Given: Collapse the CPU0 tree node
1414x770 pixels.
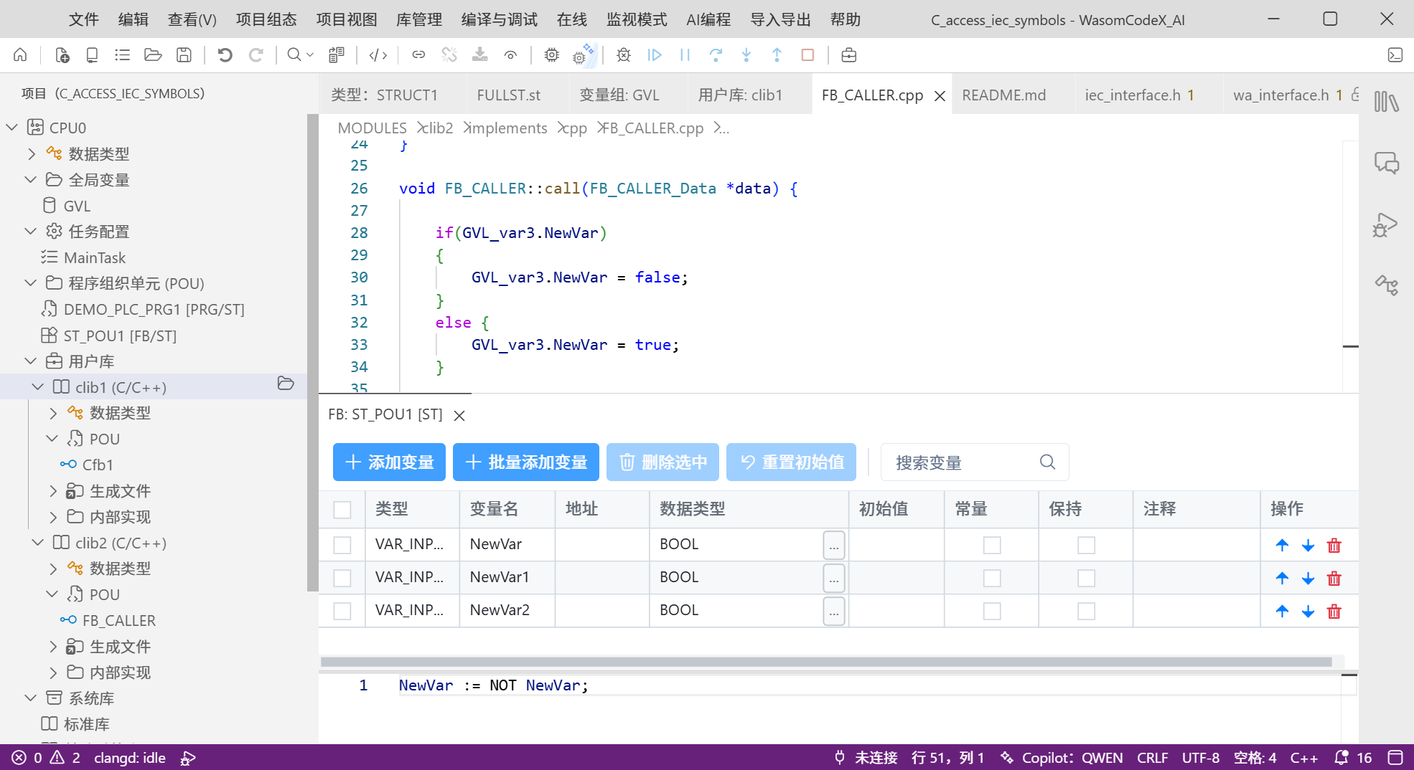Looking at the screenshot, I should click(x=11, y=128).
